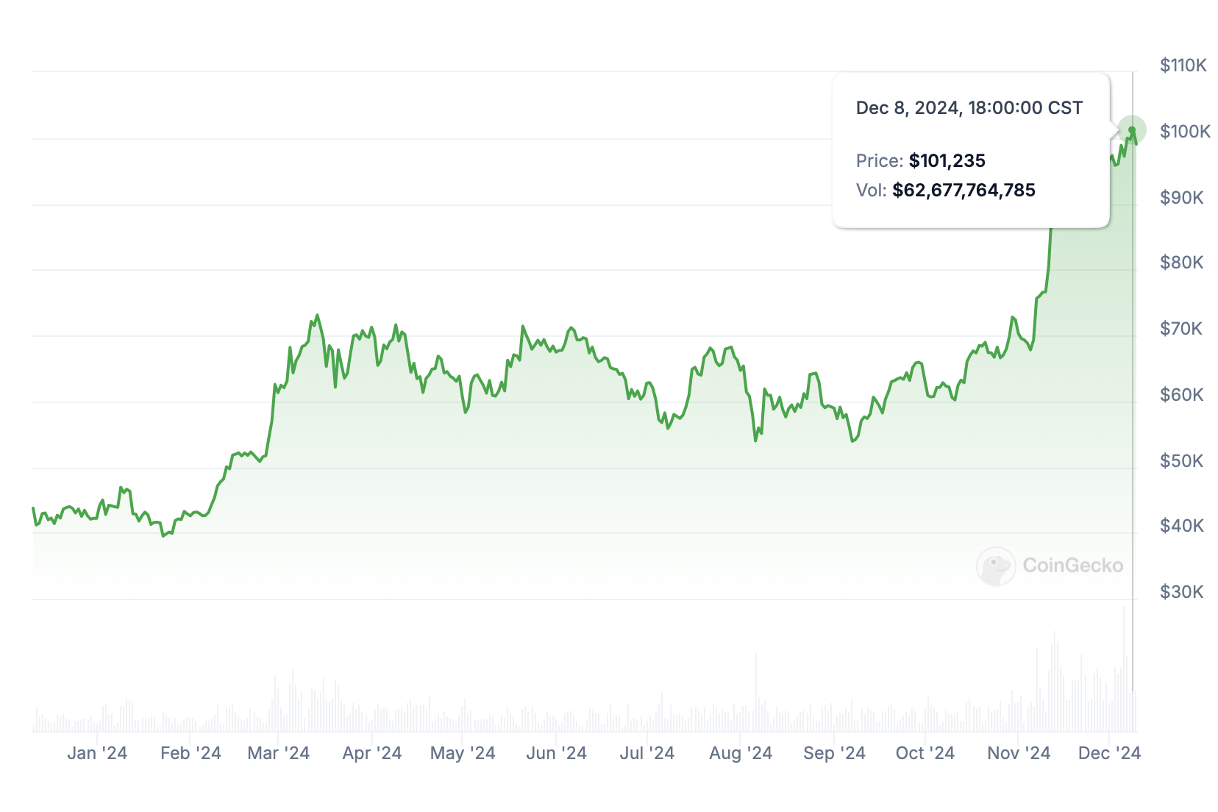
Task: Click the highlighted price point marker on the chart
Action: pos(1132,130)
